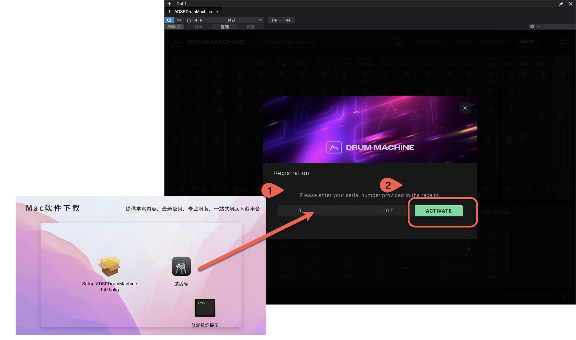Expand the arrow next to settings gear

[x=539, y=27]
